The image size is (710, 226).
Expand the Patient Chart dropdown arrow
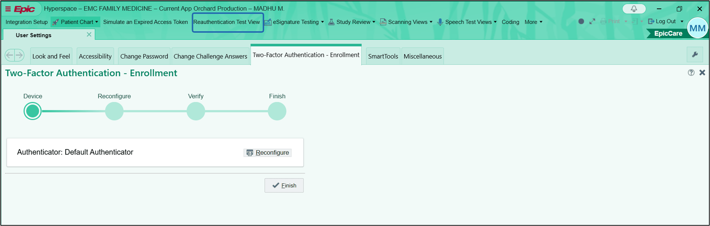pos(97,22)
